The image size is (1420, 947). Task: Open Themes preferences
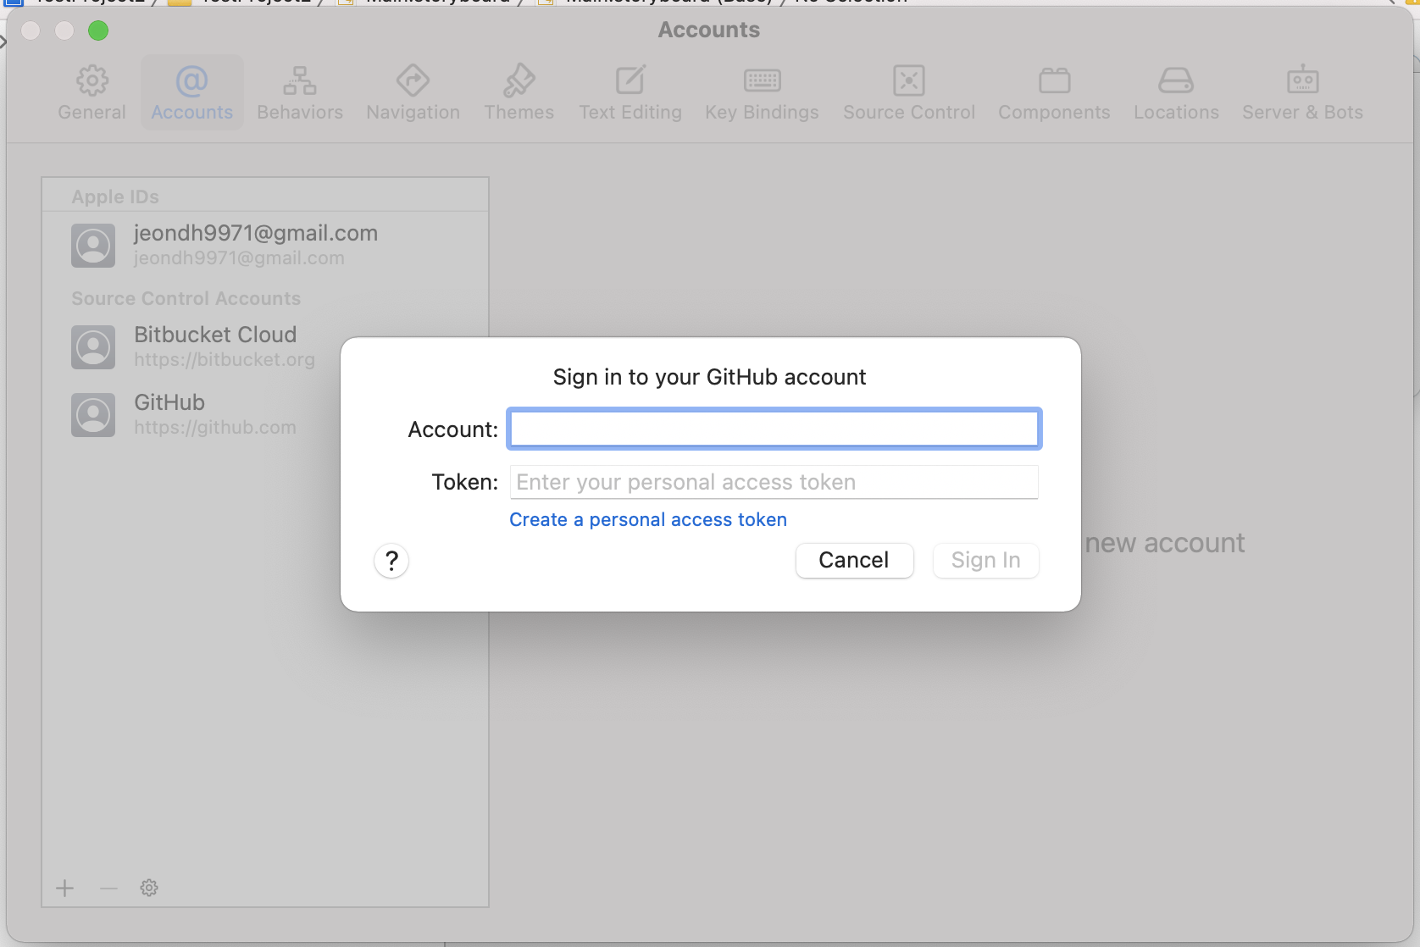519,92
